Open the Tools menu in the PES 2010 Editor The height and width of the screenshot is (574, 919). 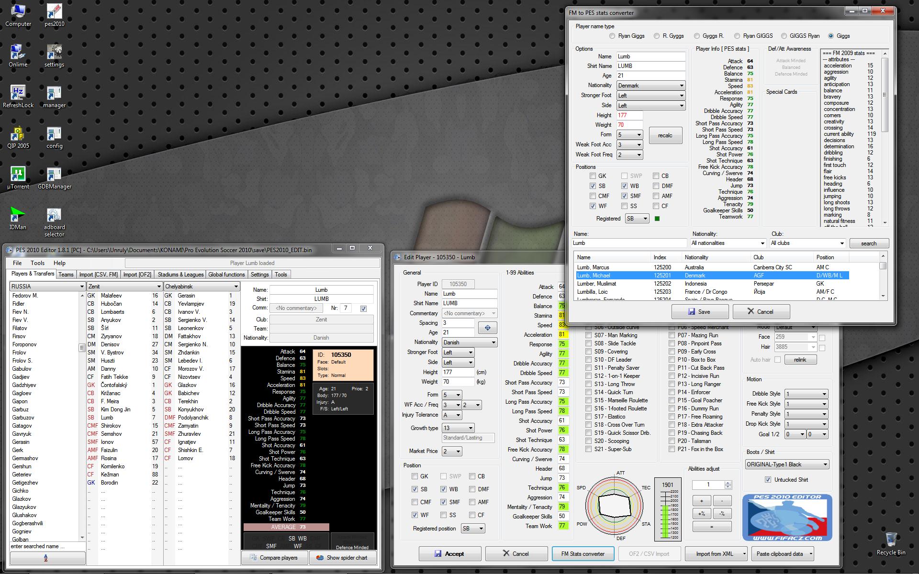coord(37,263)
